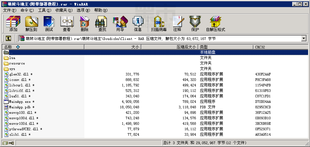Viewport: 310px width, 147px height.
Task: Click the MainApp.pdb file icon
Action: click(6, 107)
